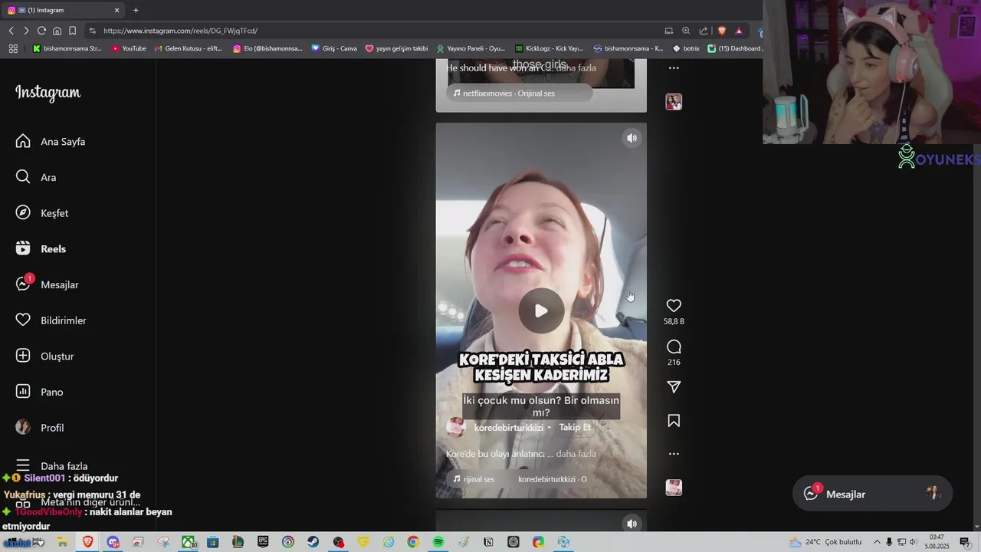Open more options for the taxi reel
This screenshot has height=552, width=981.
point(674,454)
